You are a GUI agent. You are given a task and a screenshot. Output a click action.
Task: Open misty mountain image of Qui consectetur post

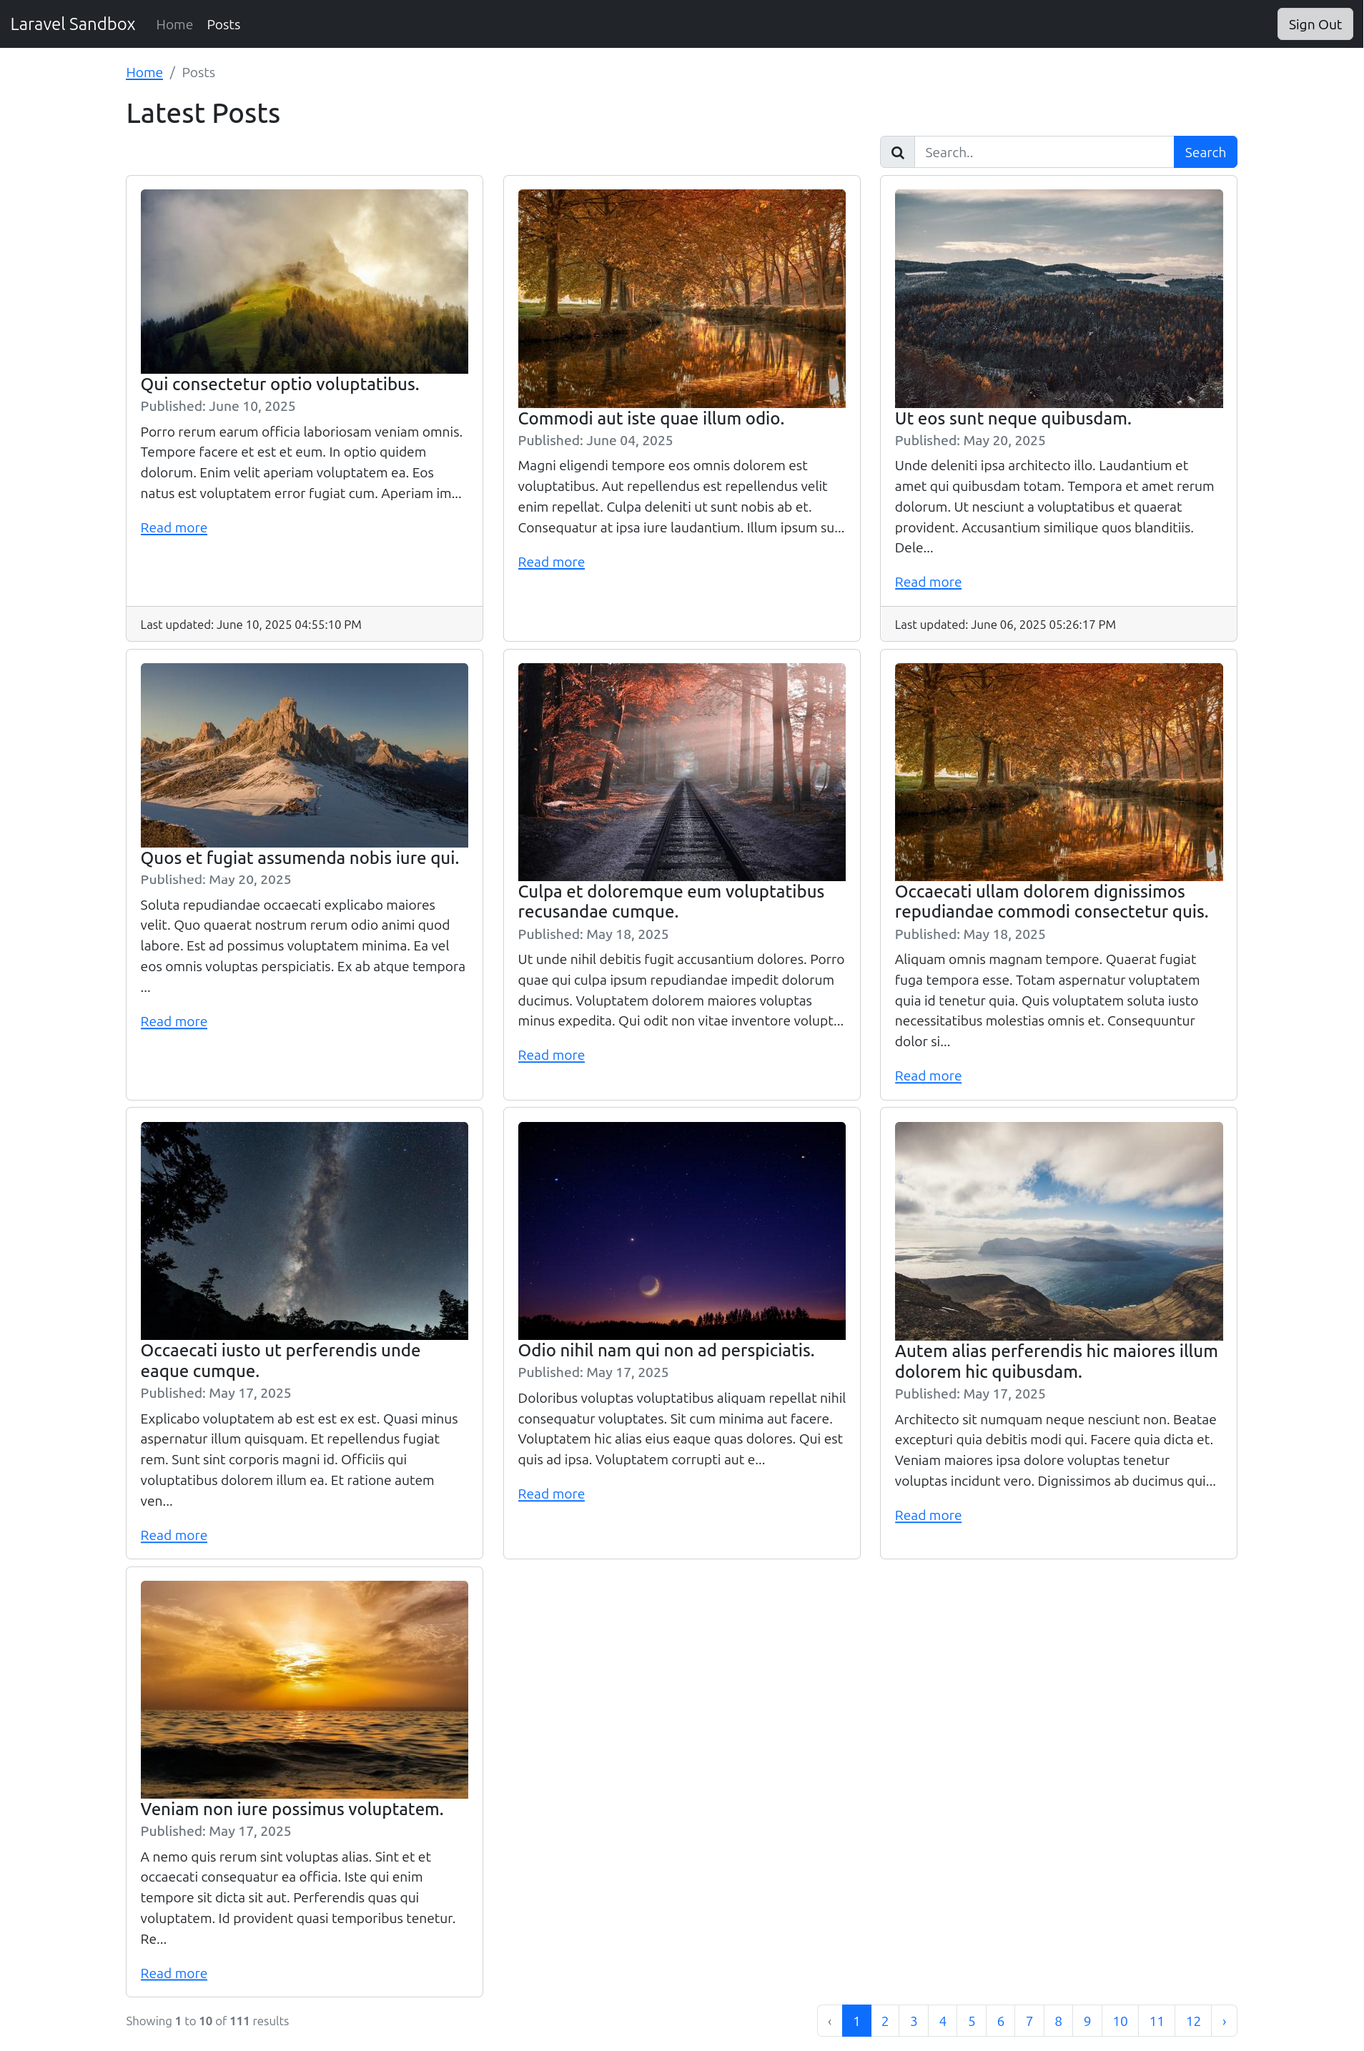click(305, 282)
